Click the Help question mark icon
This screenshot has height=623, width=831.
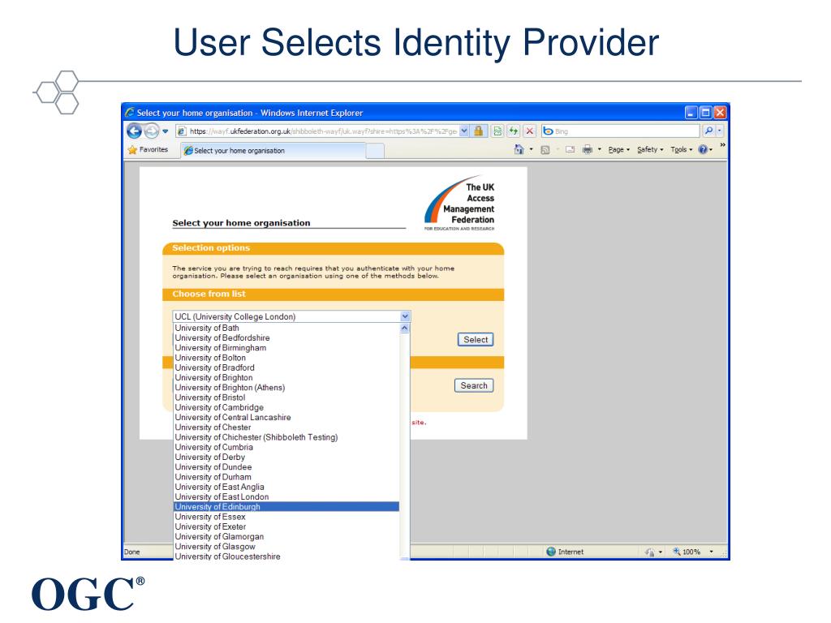click(x=703, y=150)
